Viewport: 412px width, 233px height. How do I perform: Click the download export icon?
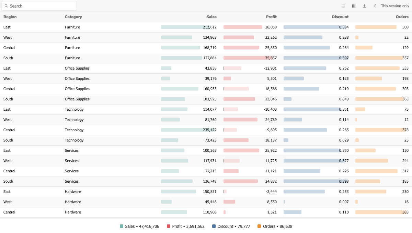click(x=364, y=6)
